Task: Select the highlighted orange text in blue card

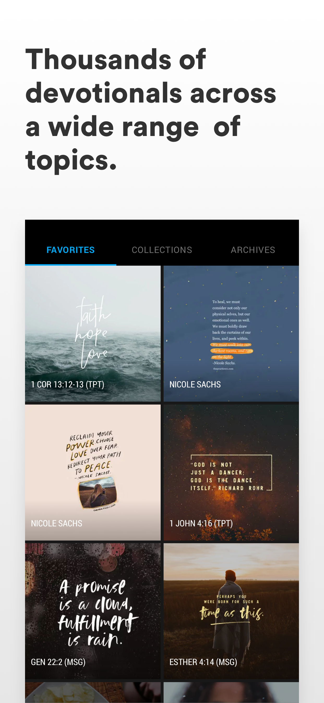Action: 232,351
